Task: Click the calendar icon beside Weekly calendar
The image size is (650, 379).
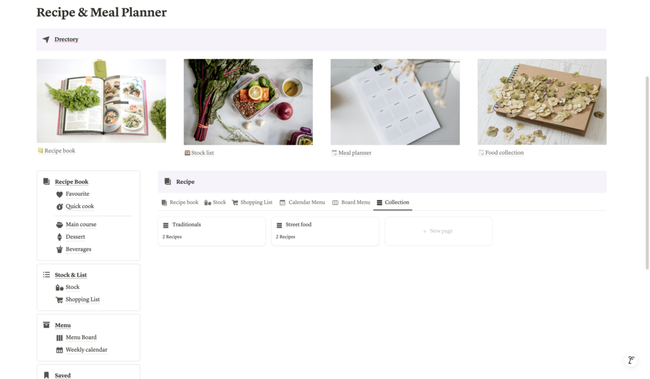Action: pos(60,350)
